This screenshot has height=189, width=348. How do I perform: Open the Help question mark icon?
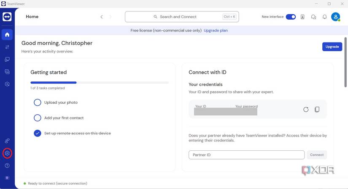pos(7,165)
